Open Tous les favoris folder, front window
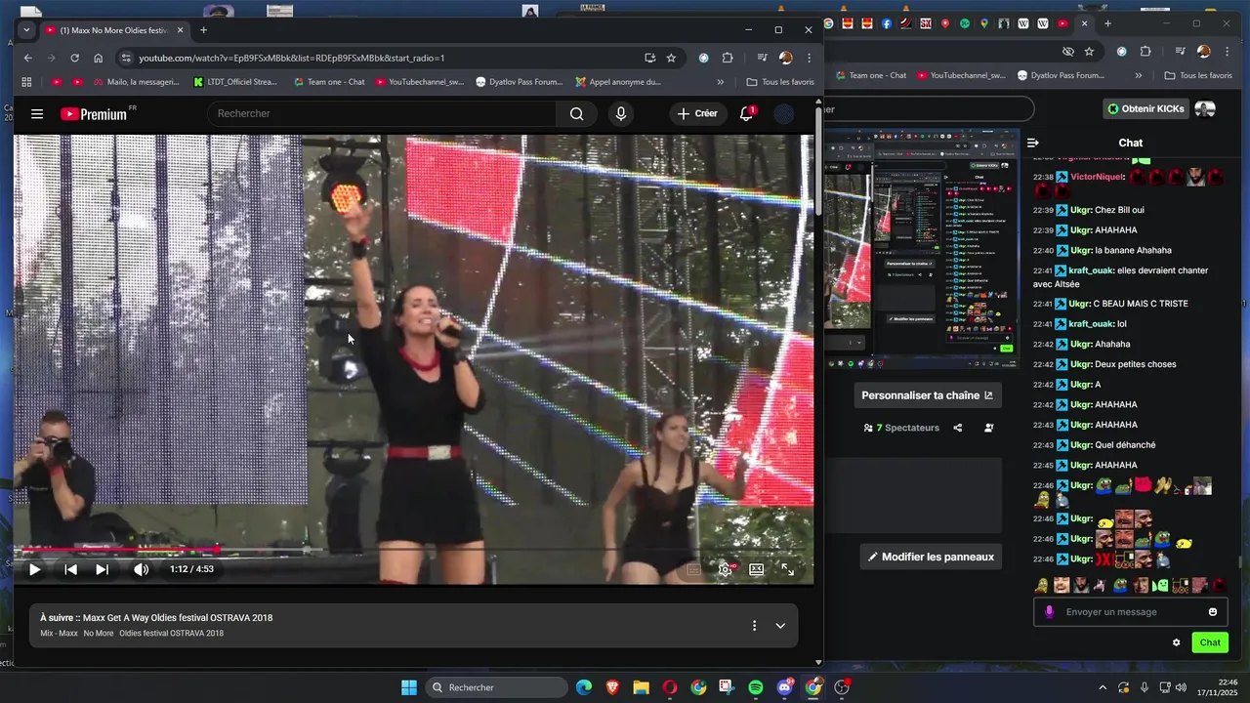Screen dimensions: 1250x703 (779, 82)
